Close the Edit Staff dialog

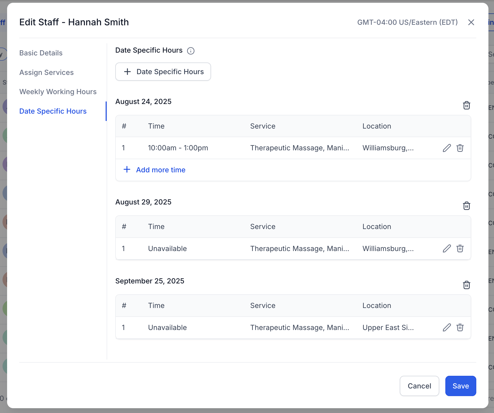(471, 22)
